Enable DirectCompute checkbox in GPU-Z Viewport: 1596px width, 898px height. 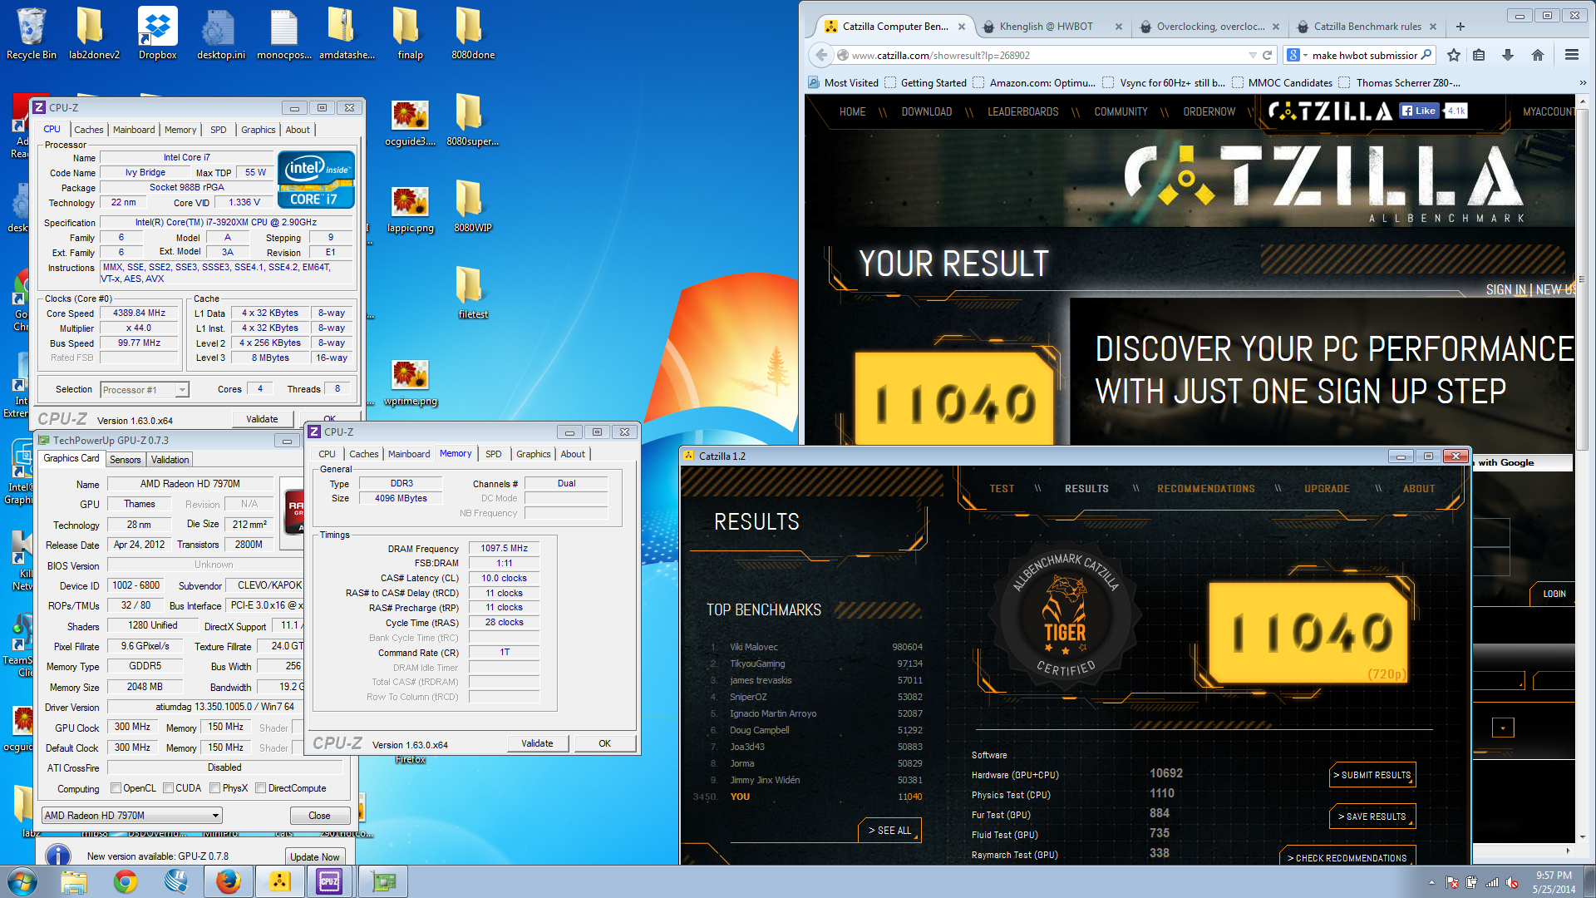coord(260,788)
